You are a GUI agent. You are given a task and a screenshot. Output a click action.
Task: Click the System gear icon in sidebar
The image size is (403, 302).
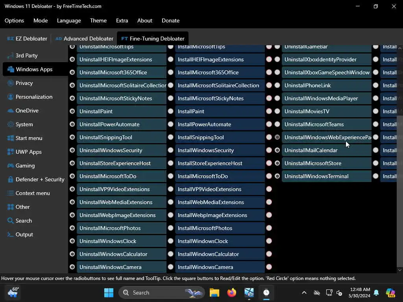[x=10, y=124]
